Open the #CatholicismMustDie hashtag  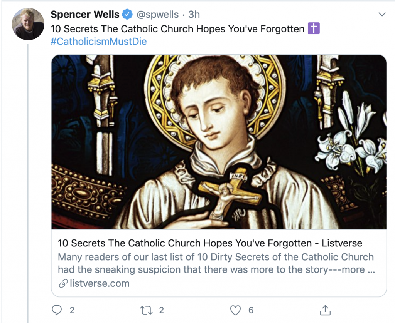99,42
